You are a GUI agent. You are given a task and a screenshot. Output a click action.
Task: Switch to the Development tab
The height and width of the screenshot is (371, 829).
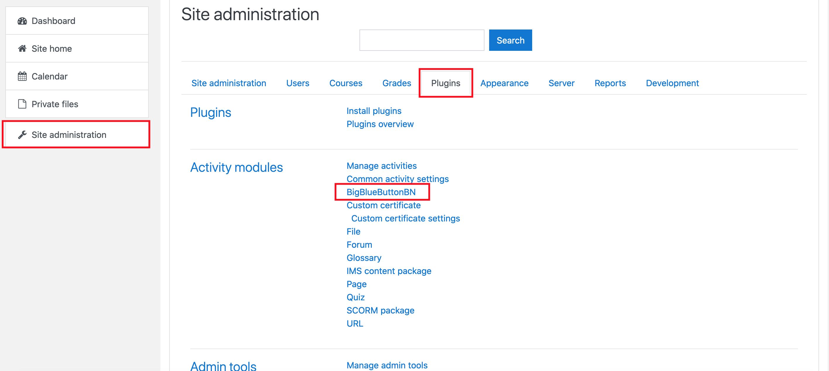672,83
